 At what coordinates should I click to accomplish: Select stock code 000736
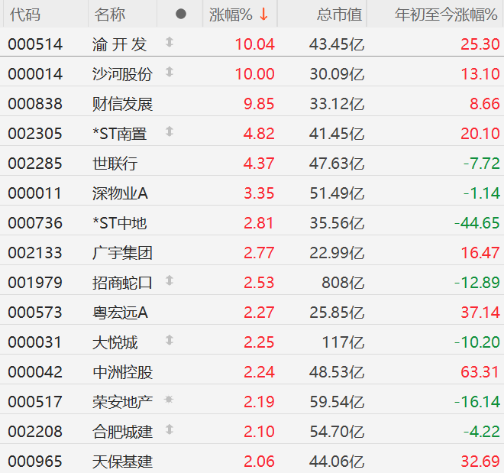pyautogui.click(x=35, y=223)
